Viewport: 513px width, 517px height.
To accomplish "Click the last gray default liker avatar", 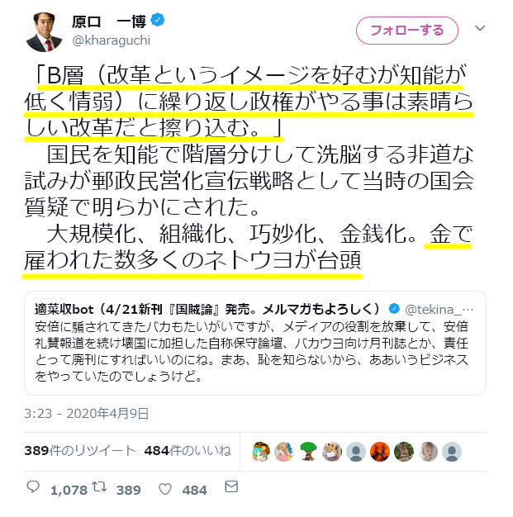I will (452, 452).
